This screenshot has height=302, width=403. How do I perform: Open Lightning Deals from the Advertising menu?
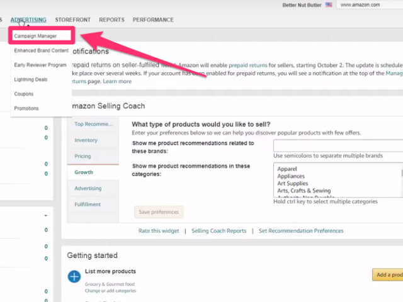coord(30,79)
